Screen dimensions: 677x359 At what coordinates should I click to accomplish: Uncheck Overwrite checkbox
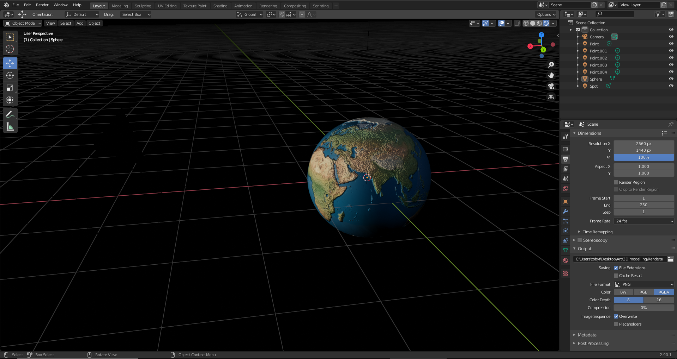click(x=616, y=316)
